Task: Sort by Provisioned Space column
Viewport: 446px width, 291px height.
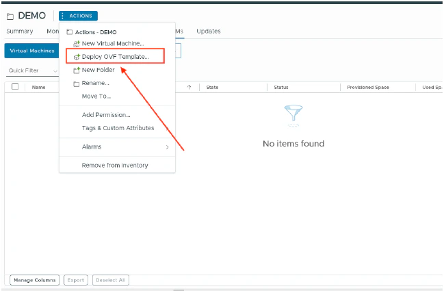Action: (x=368, y=88)
